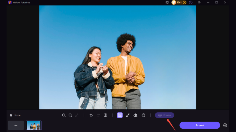Click on the main photo canvas

[118, 58]
